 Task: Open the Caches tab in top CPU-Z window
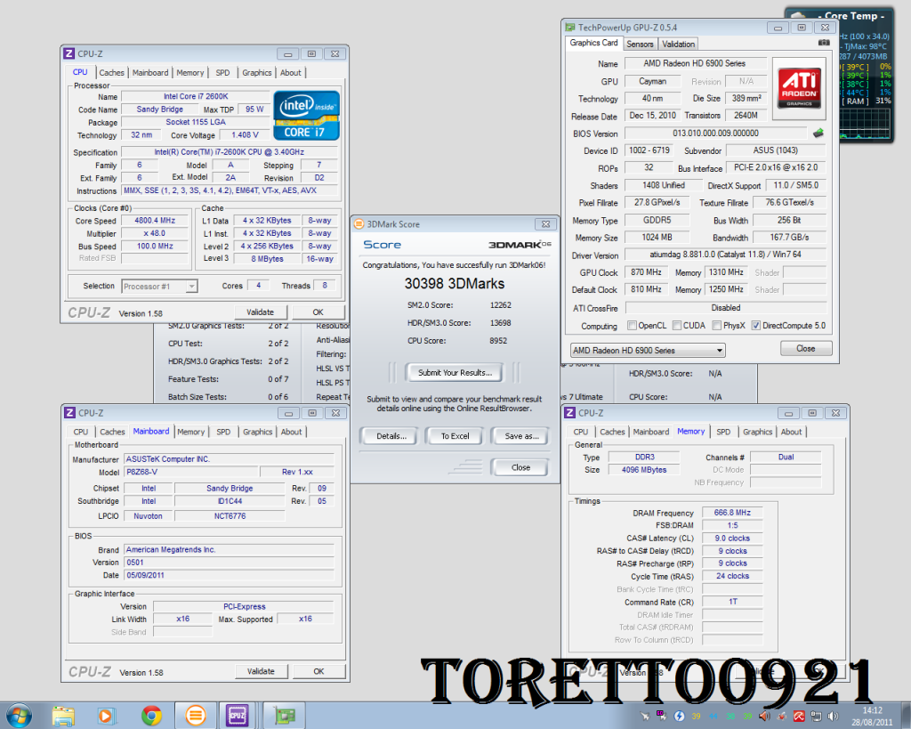point(112,73)
